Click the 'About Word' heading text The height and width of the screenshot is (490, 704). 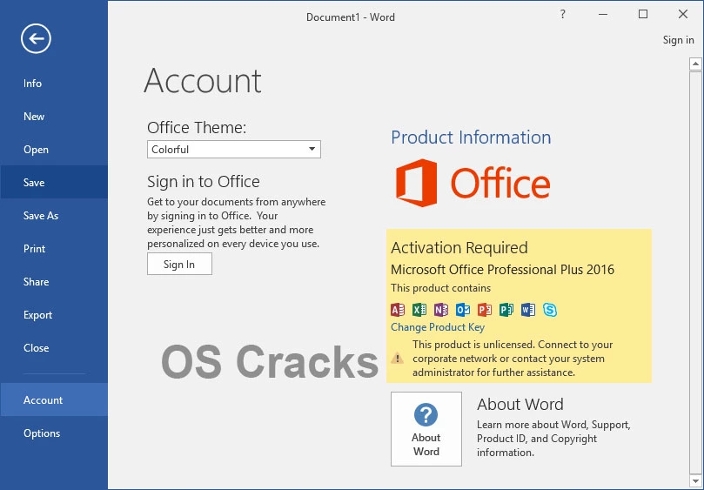pyautogui.click(x=520, y=404)
